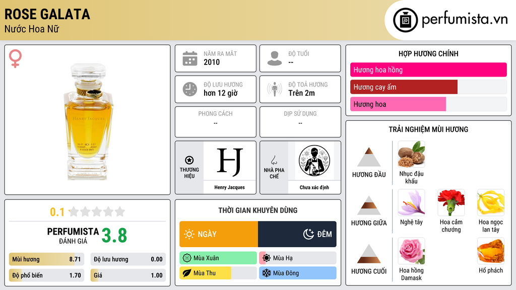Click the Hổ phách amber image
This screenshot has width=516, height=290.
point(491,251)
